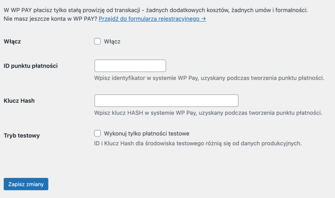
Task: Click the hint text under the ID field
Action: (209, 77)
